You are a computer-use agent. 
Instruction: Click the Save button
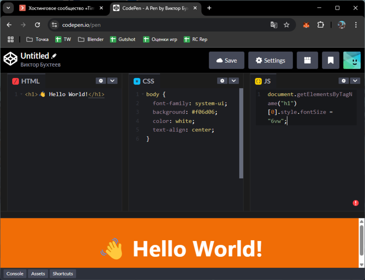coord(226,60)
